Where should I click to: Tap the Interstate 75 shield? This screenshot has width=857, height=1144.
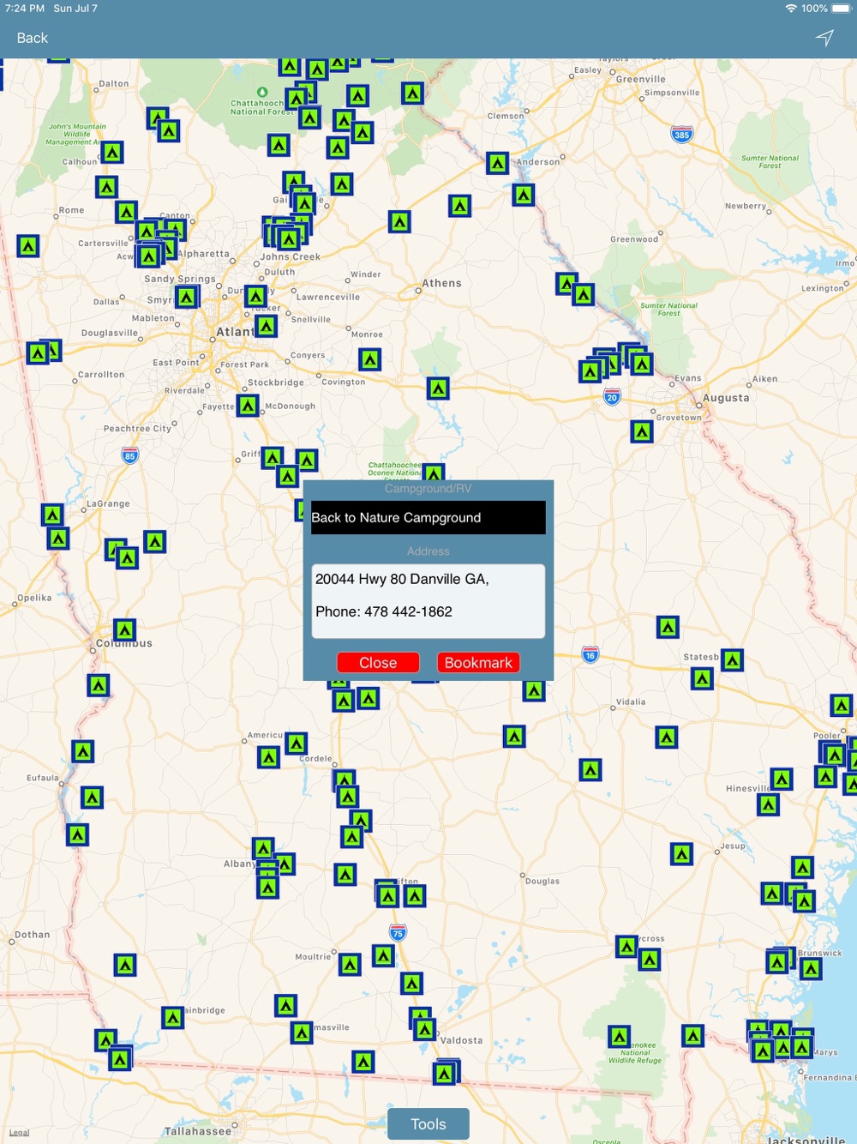point(398,933)
